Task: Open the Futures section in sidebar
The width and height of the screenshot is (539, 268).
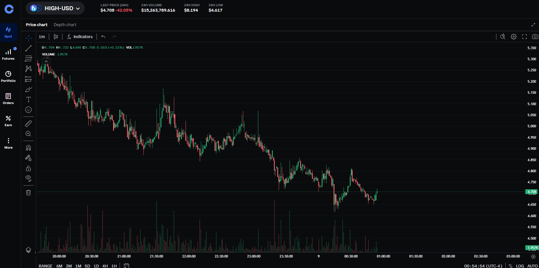Action: 9,54
